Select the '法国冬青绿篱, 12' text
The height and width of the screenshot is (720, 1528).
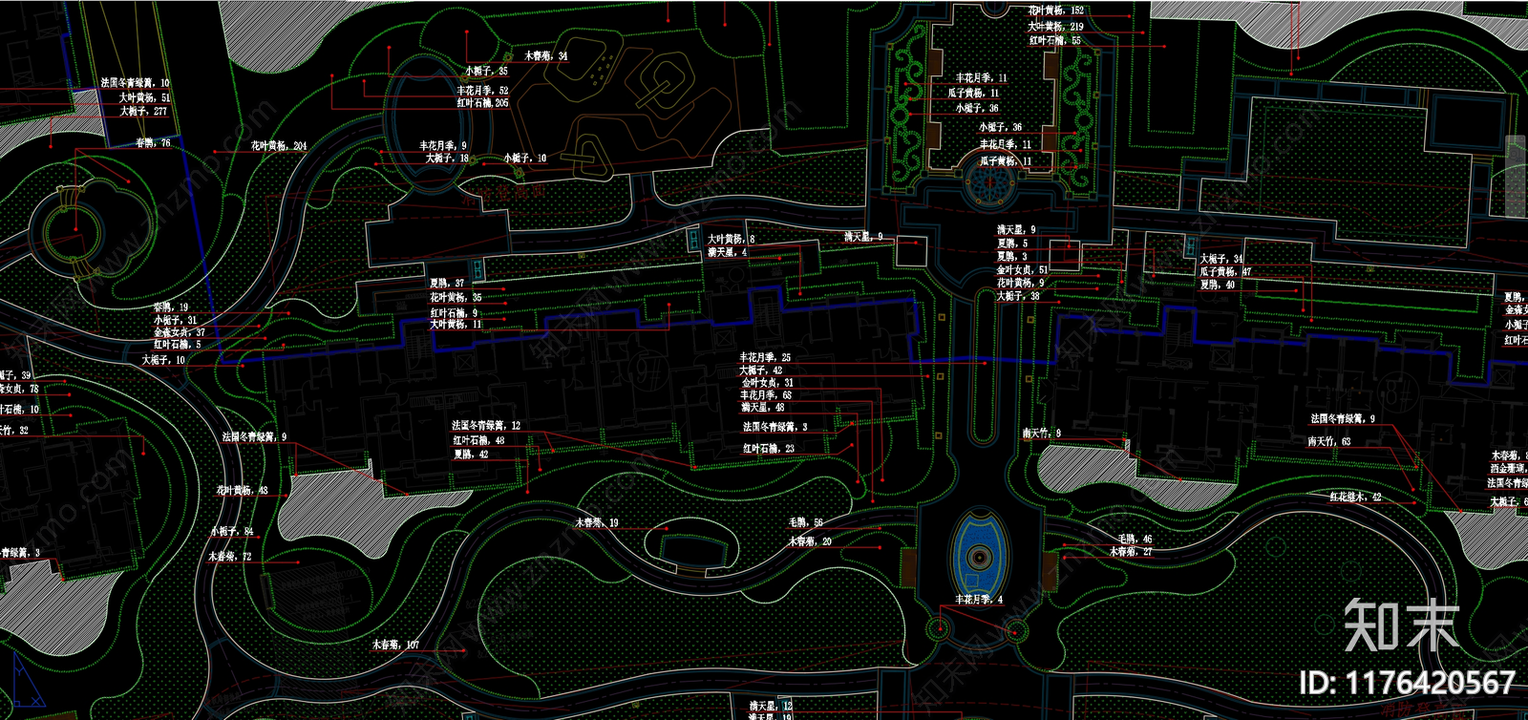click(x=487, y=426)
